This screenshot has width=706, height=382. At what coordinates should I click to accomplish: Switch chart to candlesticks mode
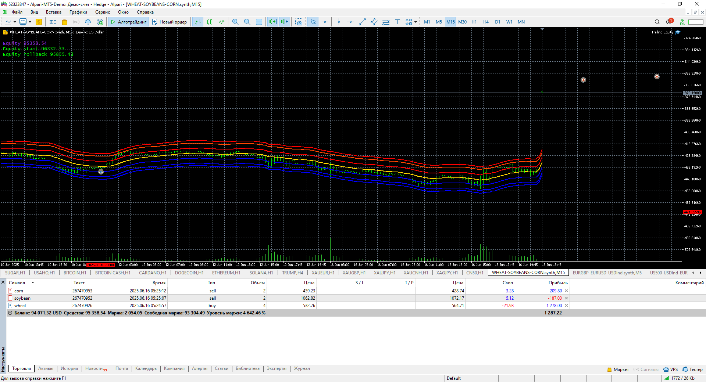click(210, 22)
